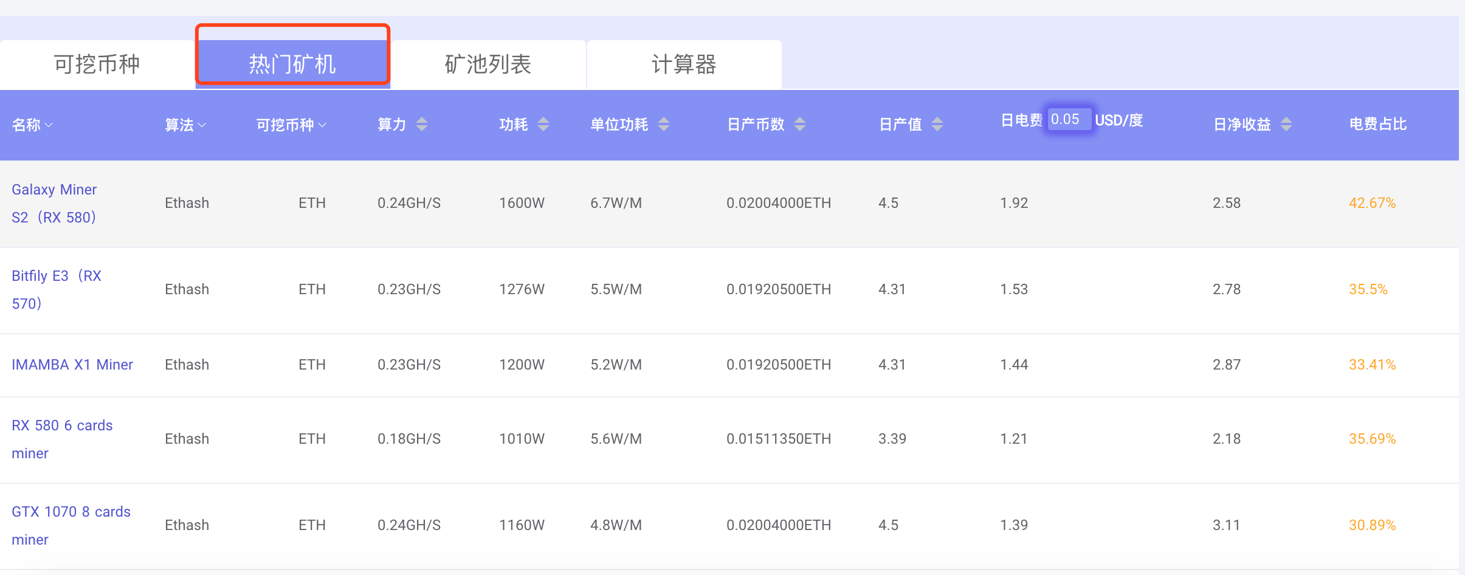The width and height of the screenshot is (1465, 575).
Task: Click the 1.53 daily electricity cost
Action: click(1014, 289)
